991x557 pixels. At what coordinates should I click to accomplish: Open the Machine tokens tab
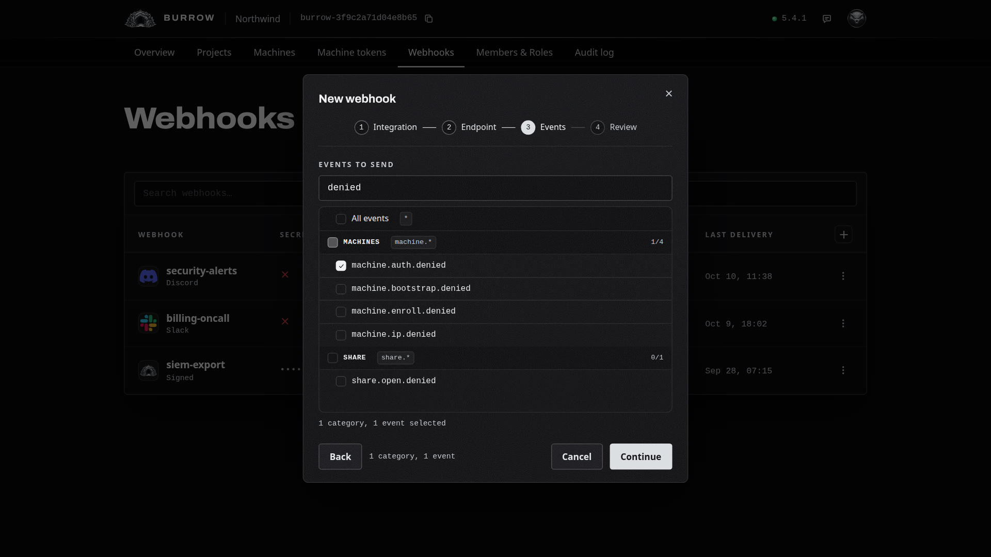pyautogui.click(x=351, y=53)
